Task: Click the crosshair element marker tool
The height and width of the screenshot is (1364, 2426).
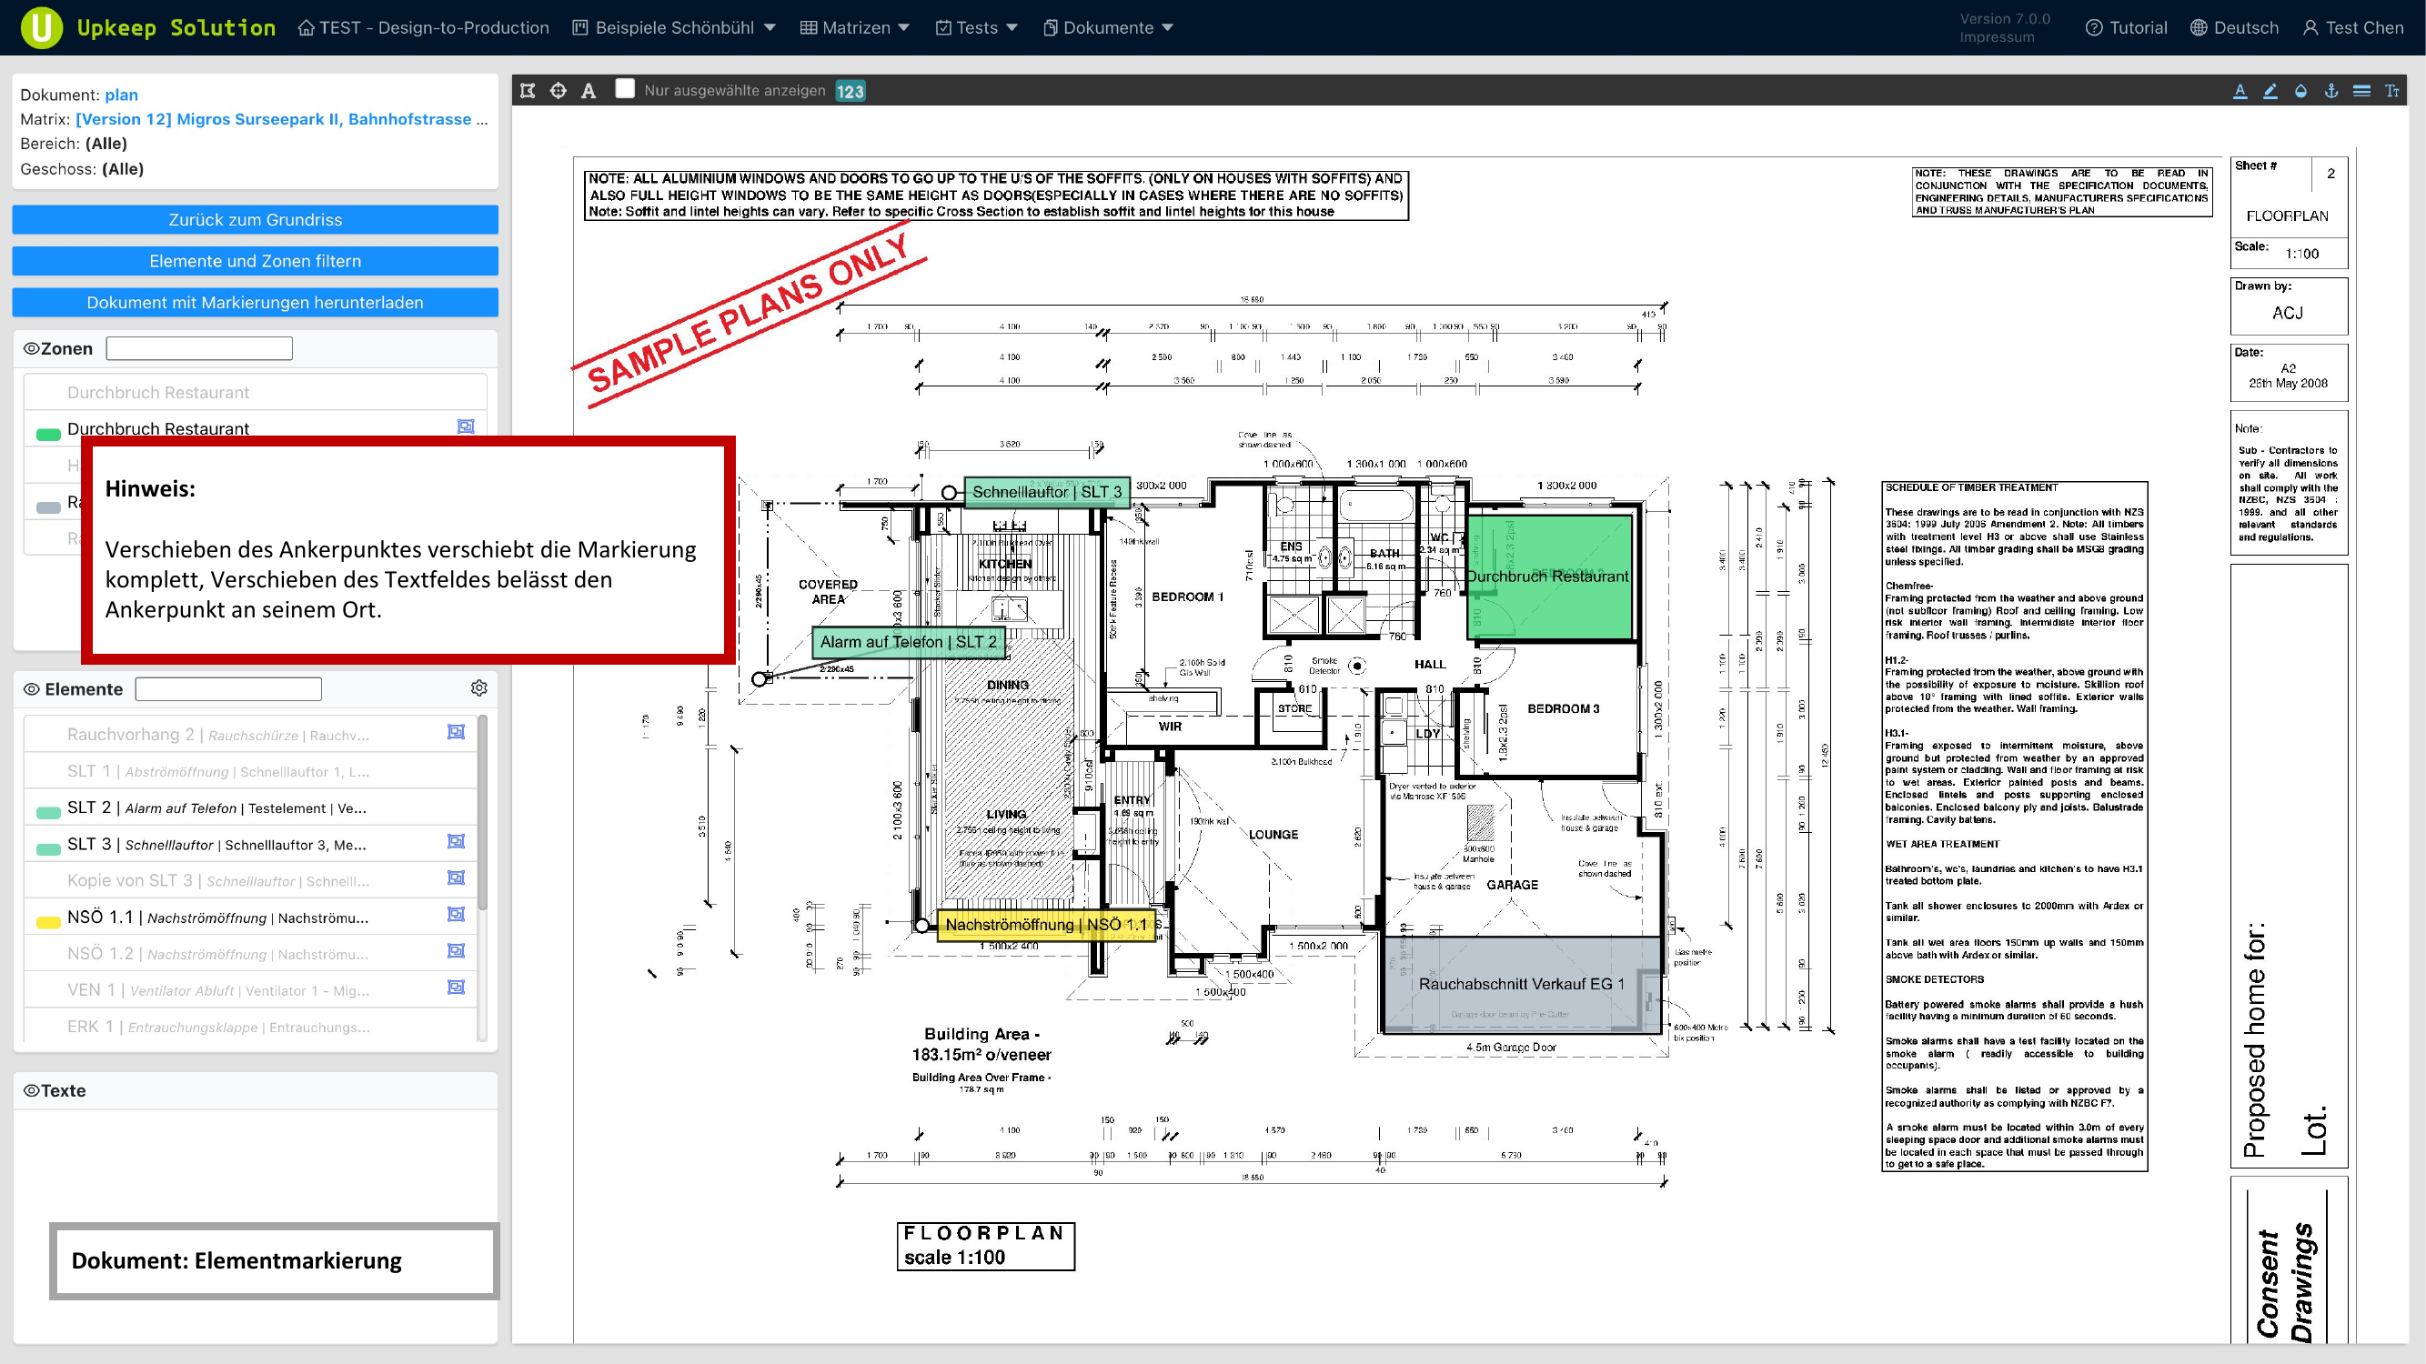Action: [x=559, y=90]
